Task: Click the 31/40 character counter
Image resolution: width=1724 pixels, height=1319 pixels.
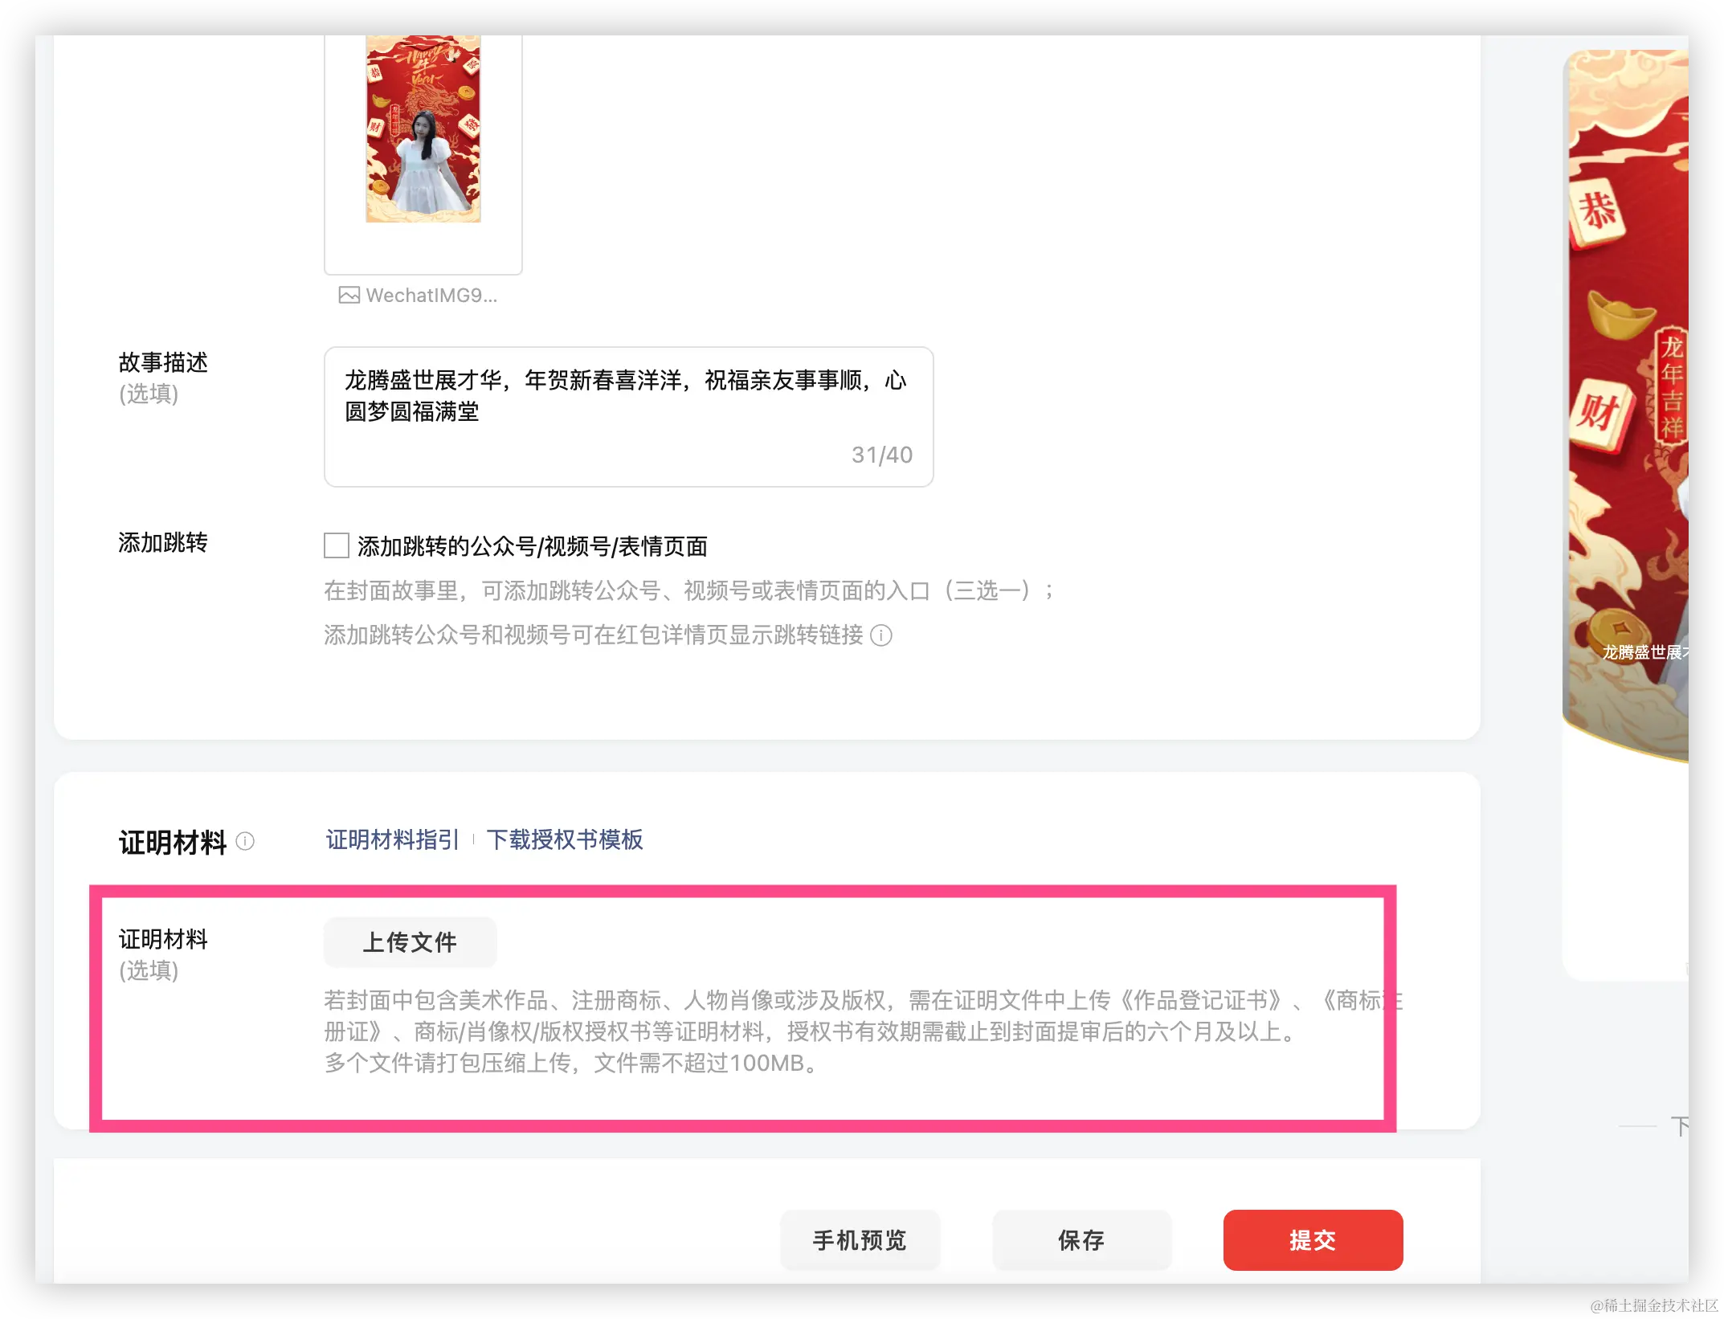Action: click(882, 455)
